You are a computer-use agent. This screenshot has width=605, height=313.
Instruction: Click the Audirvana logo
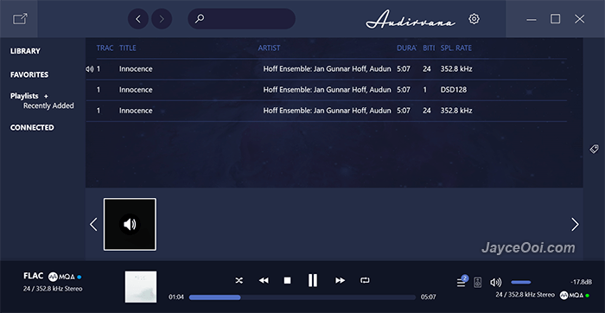click(x=411, y=19)
